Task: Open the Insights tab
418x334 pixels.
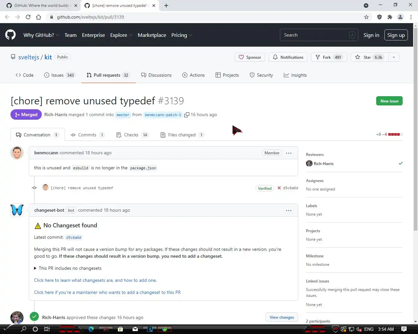Action: [295, 75]
